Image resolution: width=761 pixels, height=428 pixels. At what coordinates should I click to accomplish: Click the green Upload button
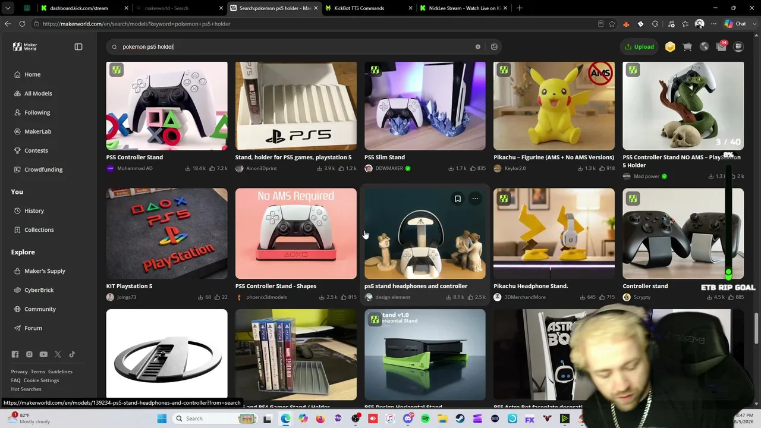click(x=640, y=47)
